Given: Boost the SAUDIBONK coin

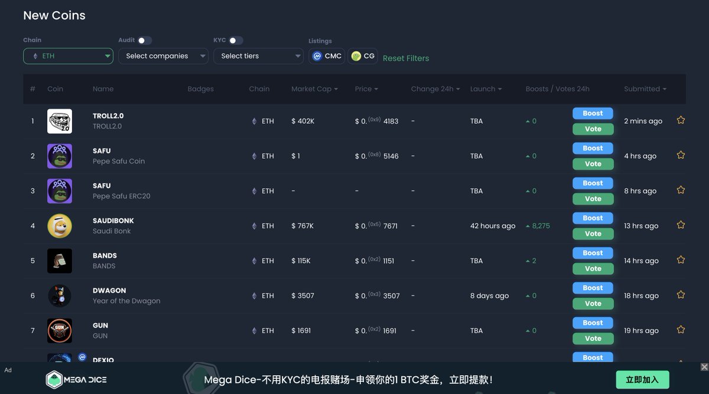Looking at the screenshot, I should [x=593, y=218].
